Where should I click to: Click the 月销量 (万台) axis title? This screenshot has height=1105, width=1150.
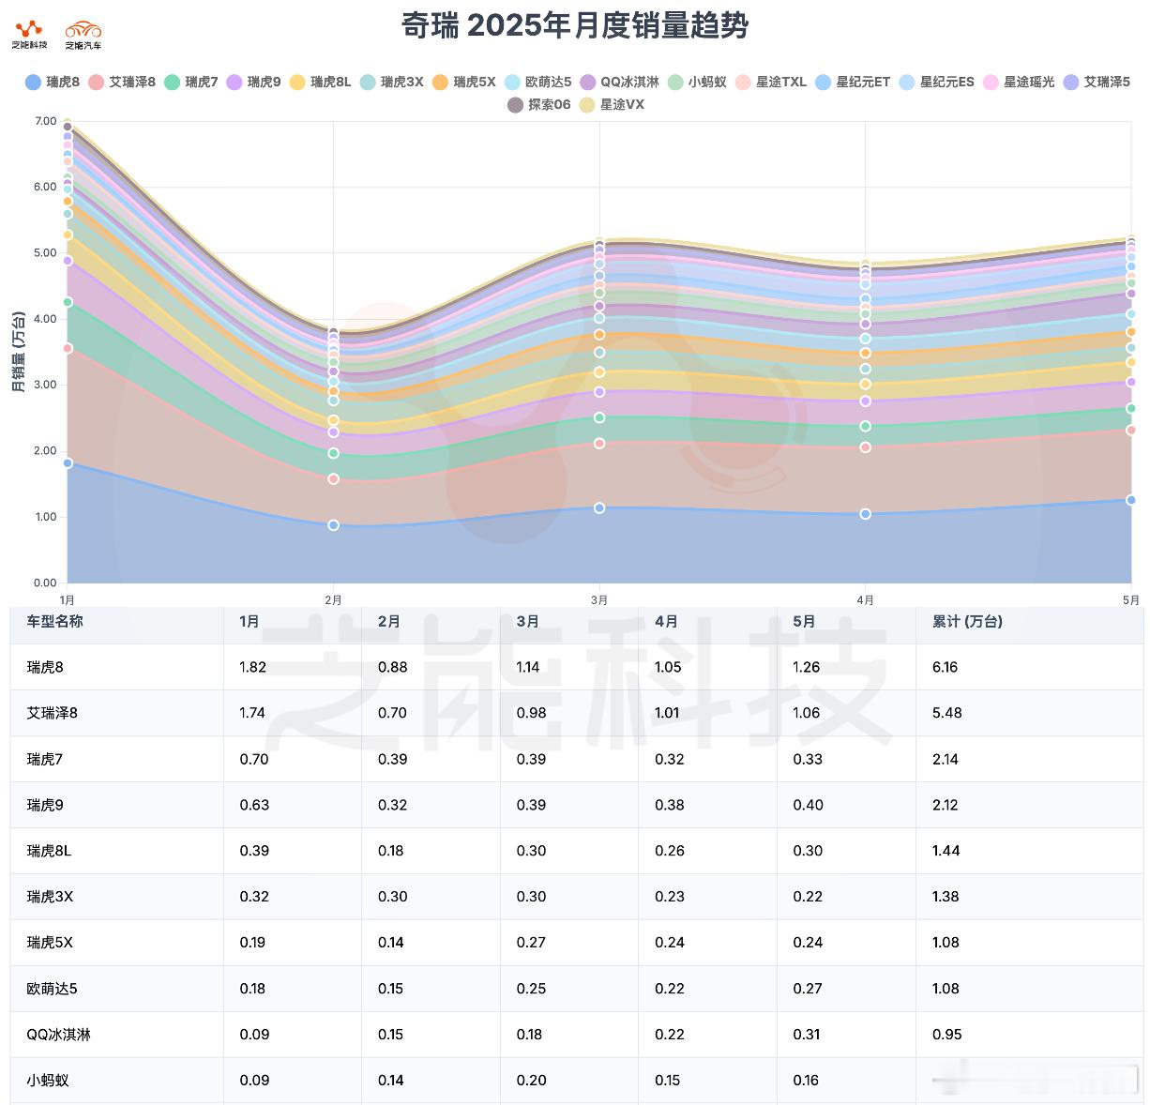(x=18, y=352)
